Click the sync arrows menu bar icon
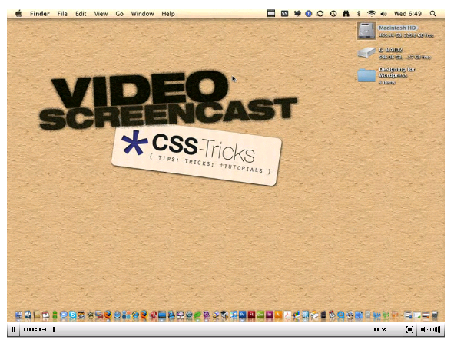 point(320,14)
